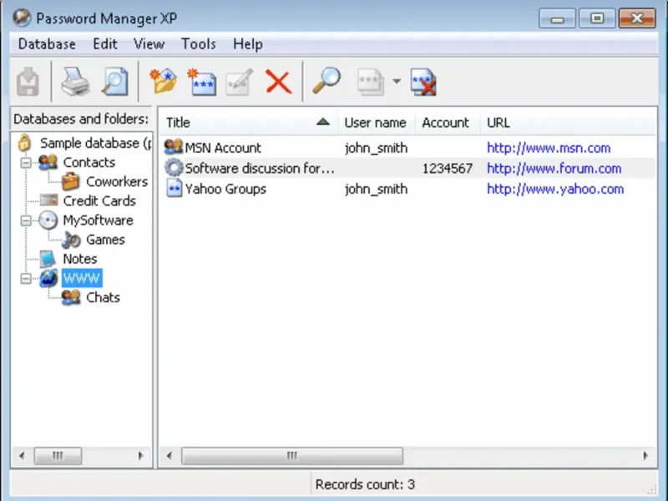Click the record list scroll left arrow
Viewport: 668px width, 501px height.
point(170,456)
